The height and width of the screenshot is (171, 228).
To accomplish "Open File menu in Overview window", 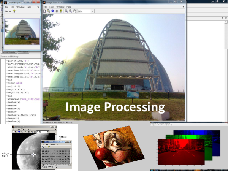I will pyautogui.click(x=7, y=7).
